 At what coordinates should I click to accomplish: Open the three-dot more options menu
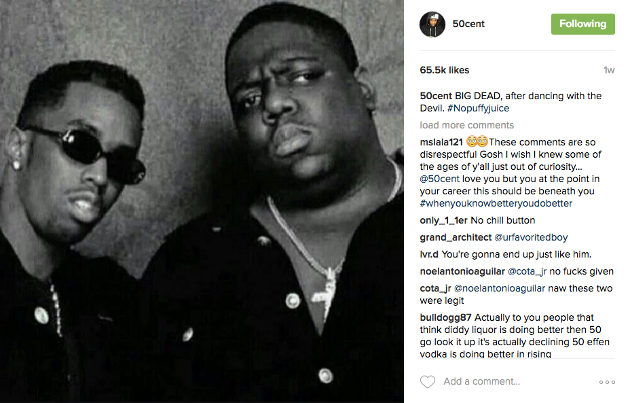click(607, 382)
